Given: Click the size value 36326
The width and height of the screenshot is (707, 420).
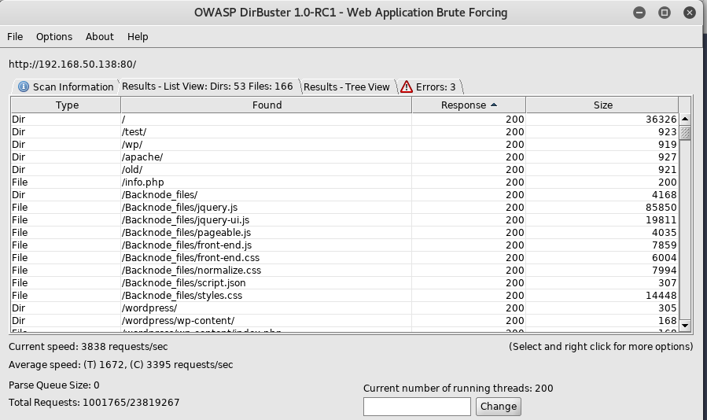Looking at the screenshot, I should pos(661,119).
